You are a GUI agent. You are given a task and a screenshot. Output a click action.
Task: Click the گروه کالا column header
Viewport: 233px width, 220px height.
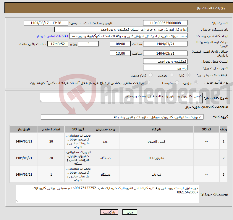[x=78, y=129]
